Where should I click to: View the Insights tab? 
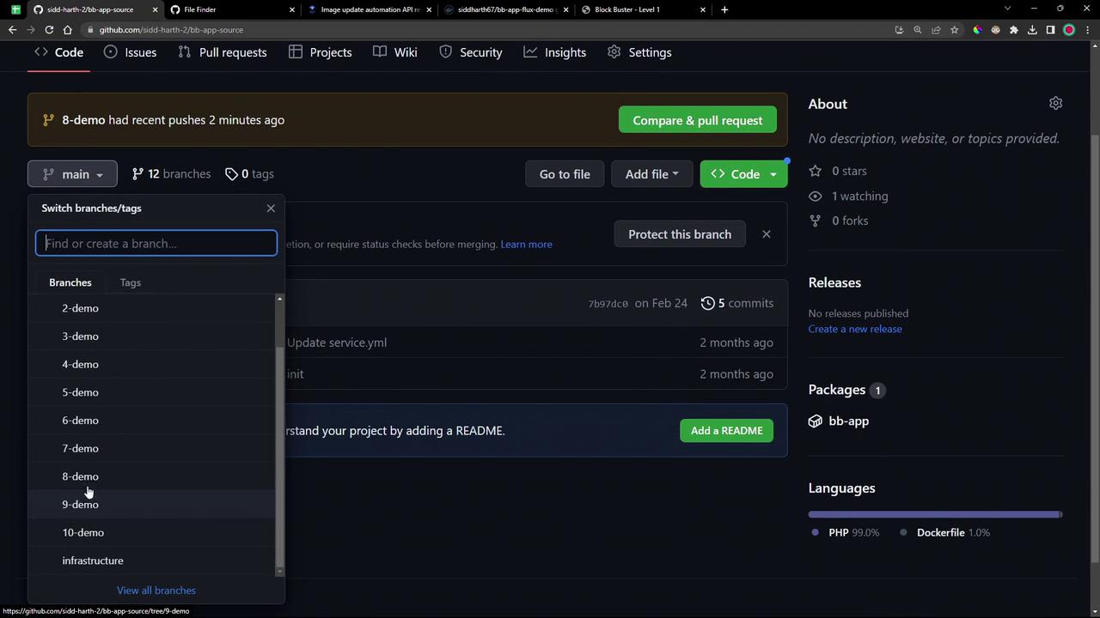(x=554, y=52)
